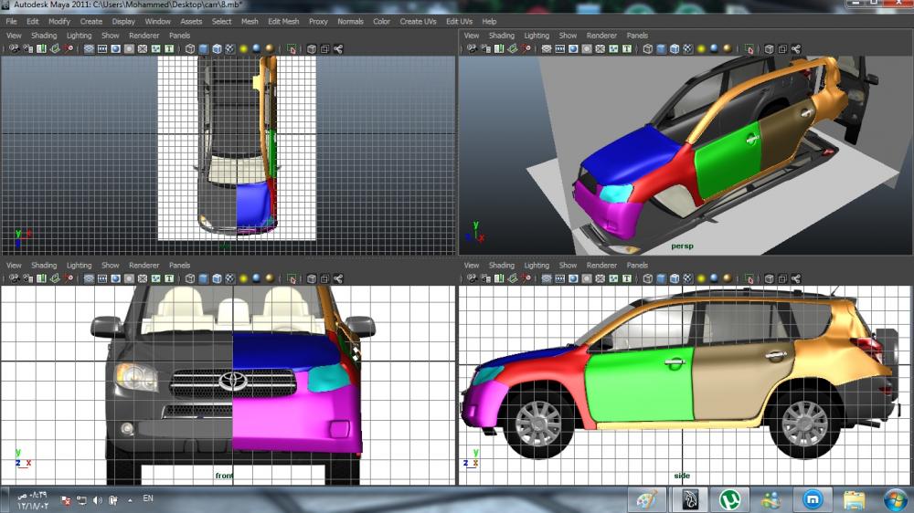Image resolution: width=914 pixels, height=513 pixels.
Task: Click safe title icon in top view panel
Action: click(168, 49)
